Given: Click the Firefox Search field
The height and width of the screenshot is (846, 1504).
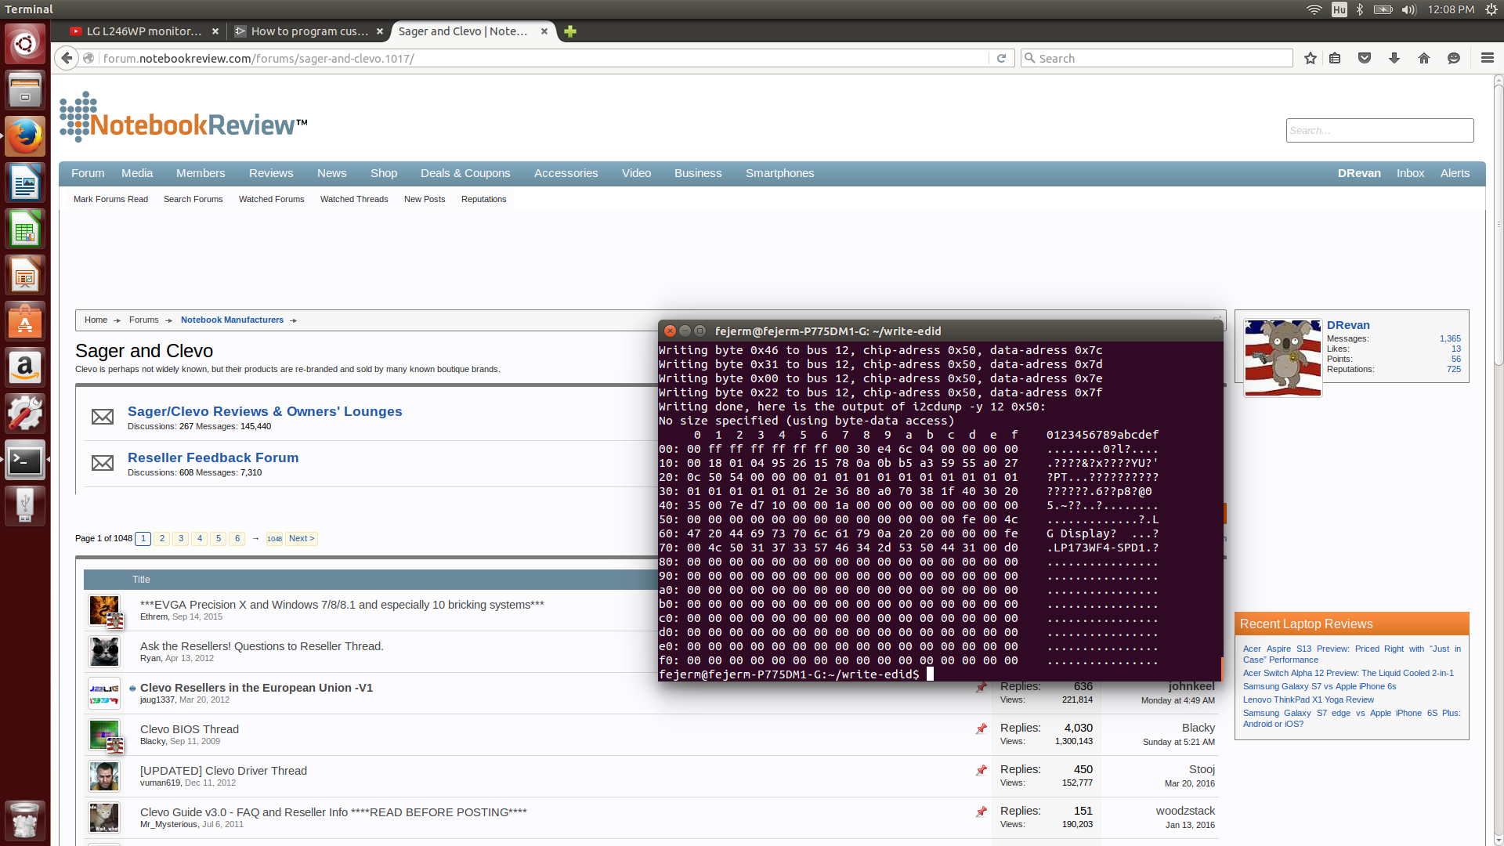Looking at the screenshot, I should point(1157,58).
